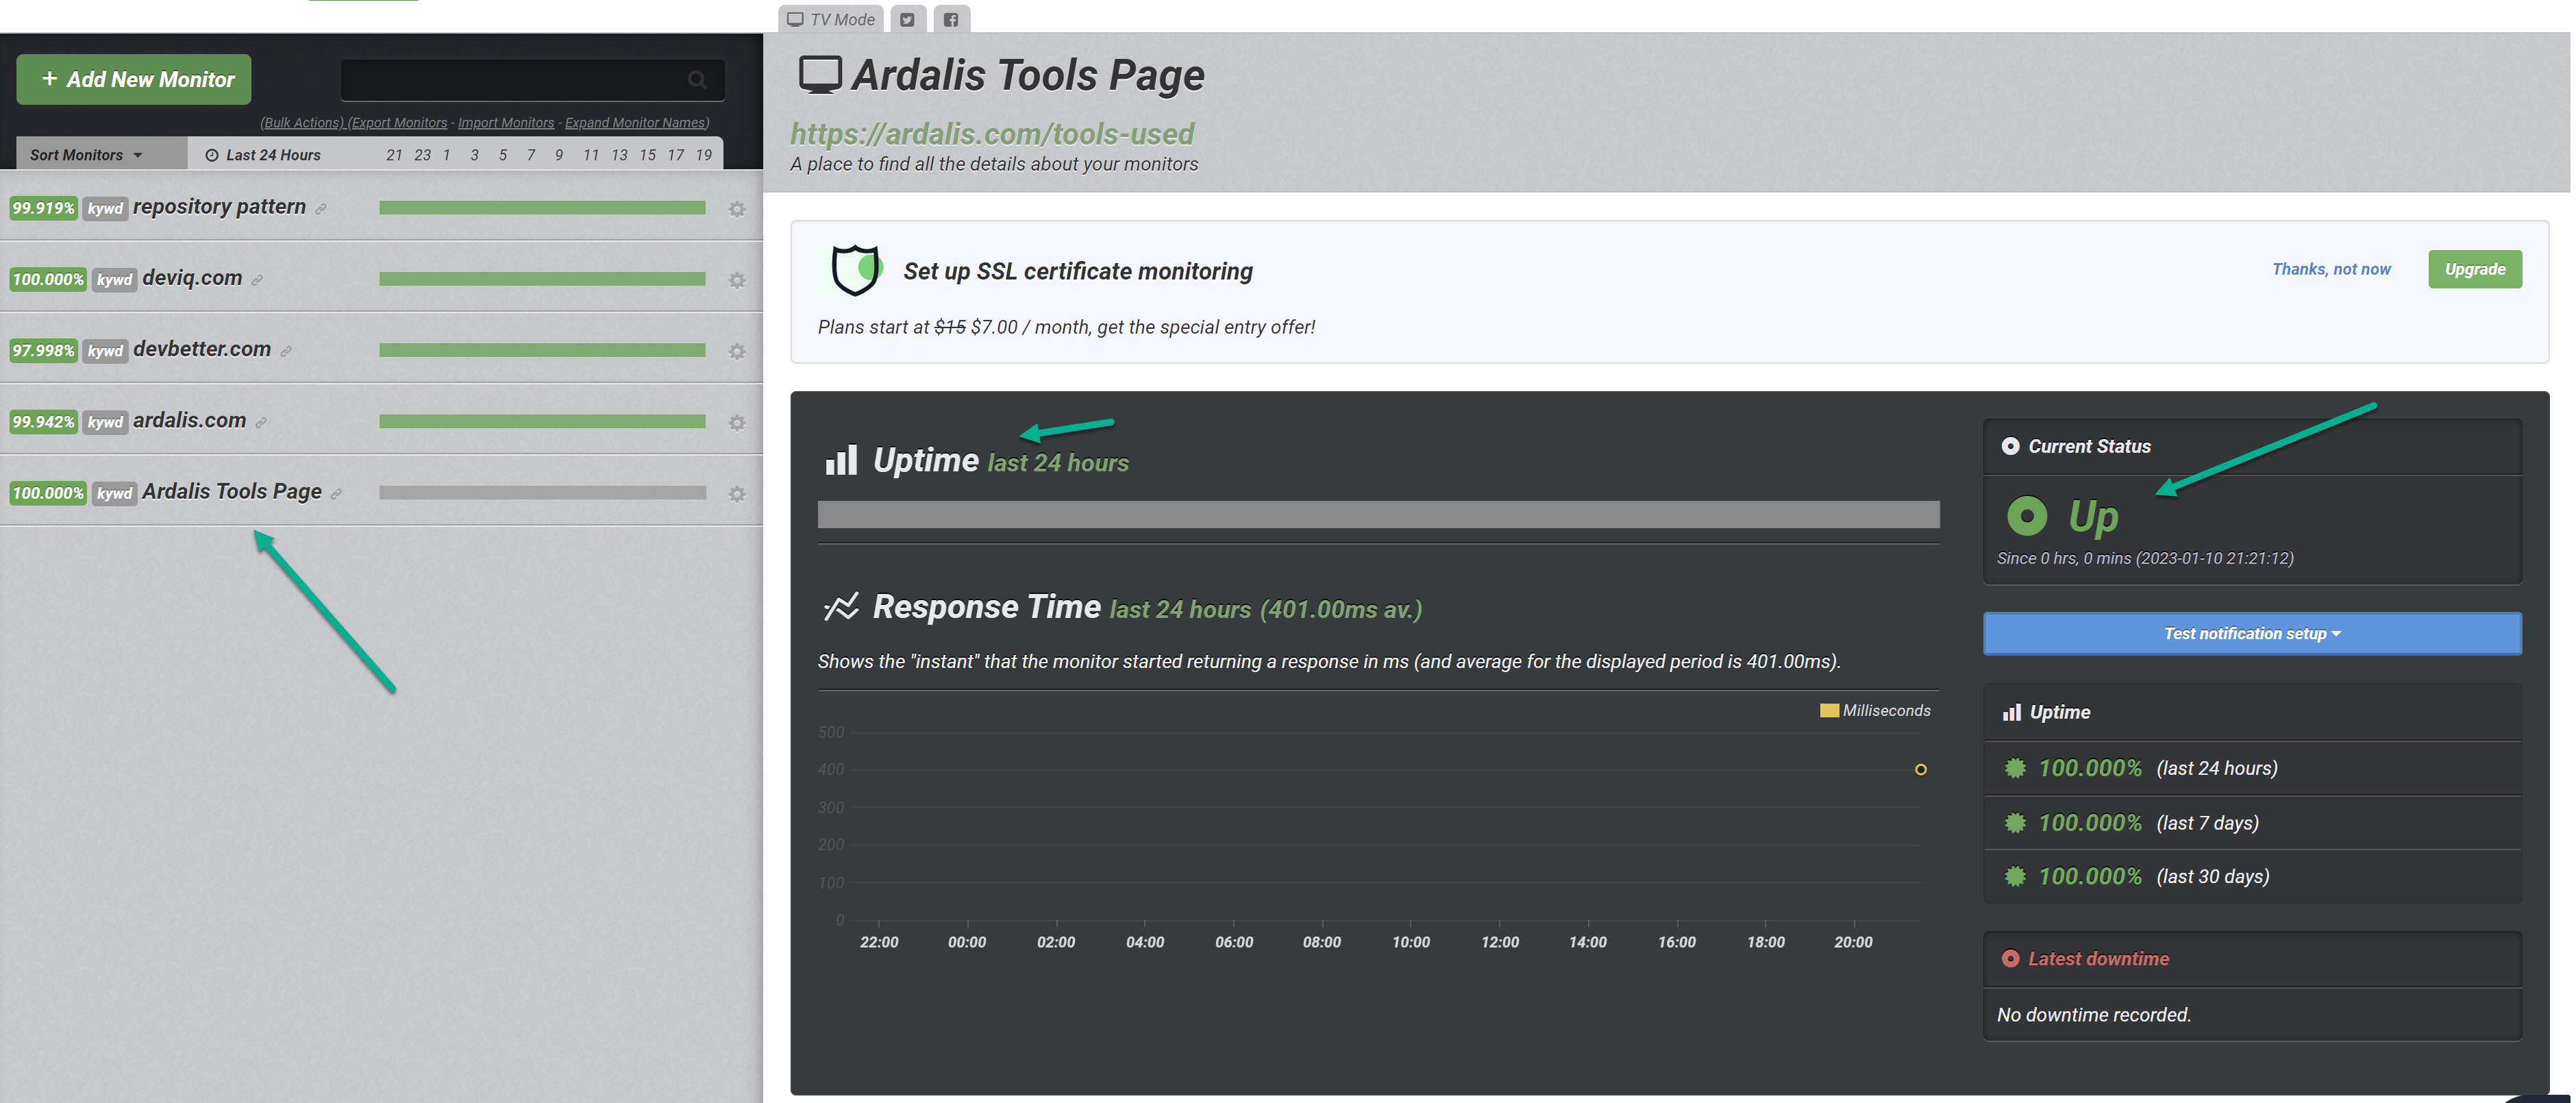Click the link icon beside ardalis.com monitor
The width and height of the screenshot is (2576, 1103).
tap(262, 421)
